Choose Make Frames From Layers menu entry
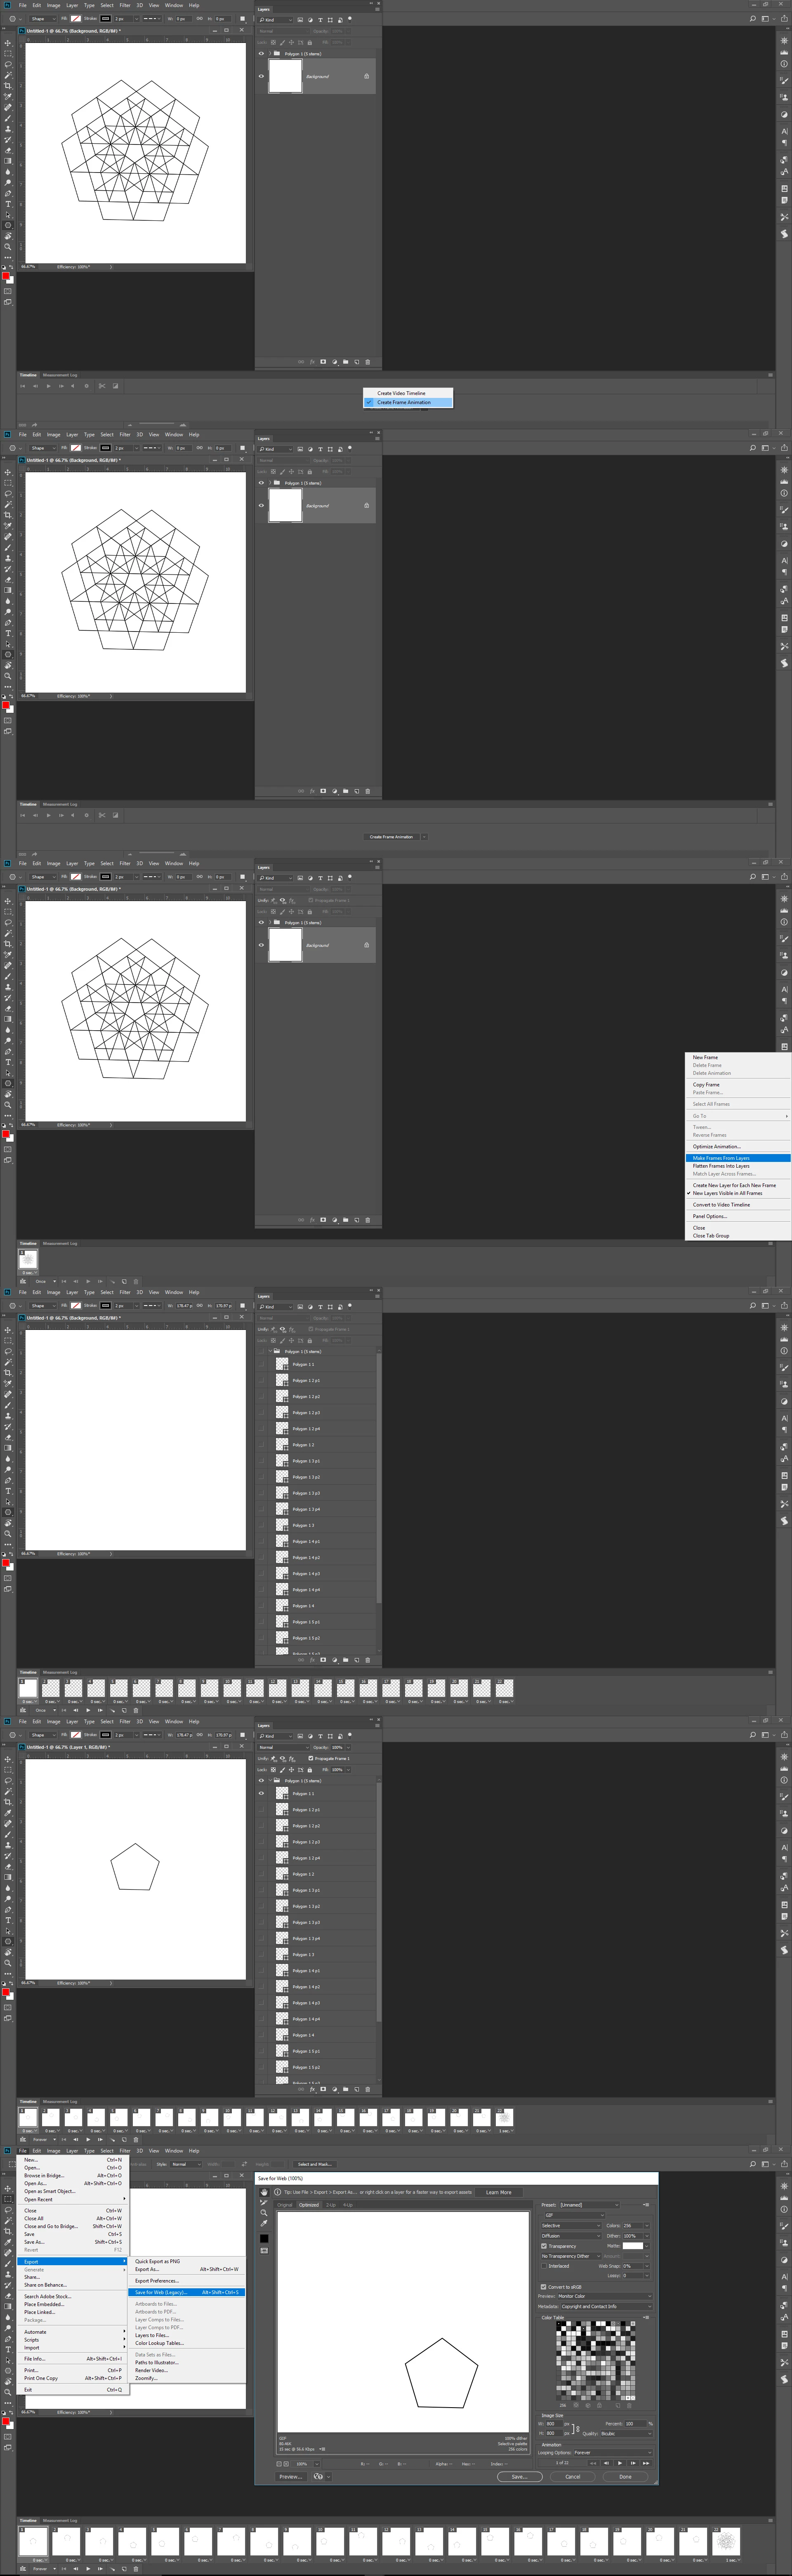Screen dimensions: 792x2576 click(721, 1158)
